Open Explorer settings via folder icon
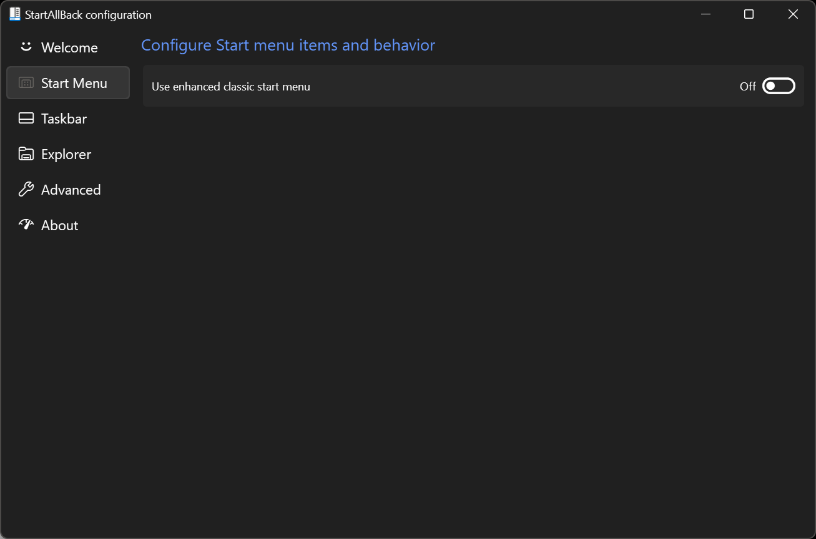 (x=26, y=154)
